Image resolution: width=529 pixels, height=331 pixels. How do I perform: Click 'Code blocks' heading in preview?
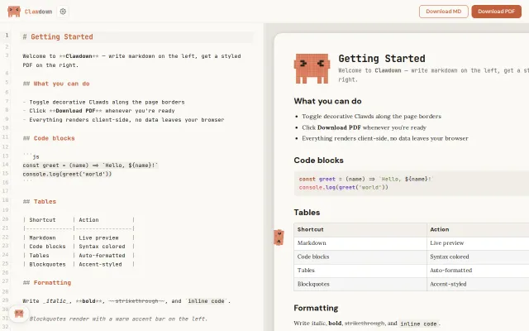318,160
